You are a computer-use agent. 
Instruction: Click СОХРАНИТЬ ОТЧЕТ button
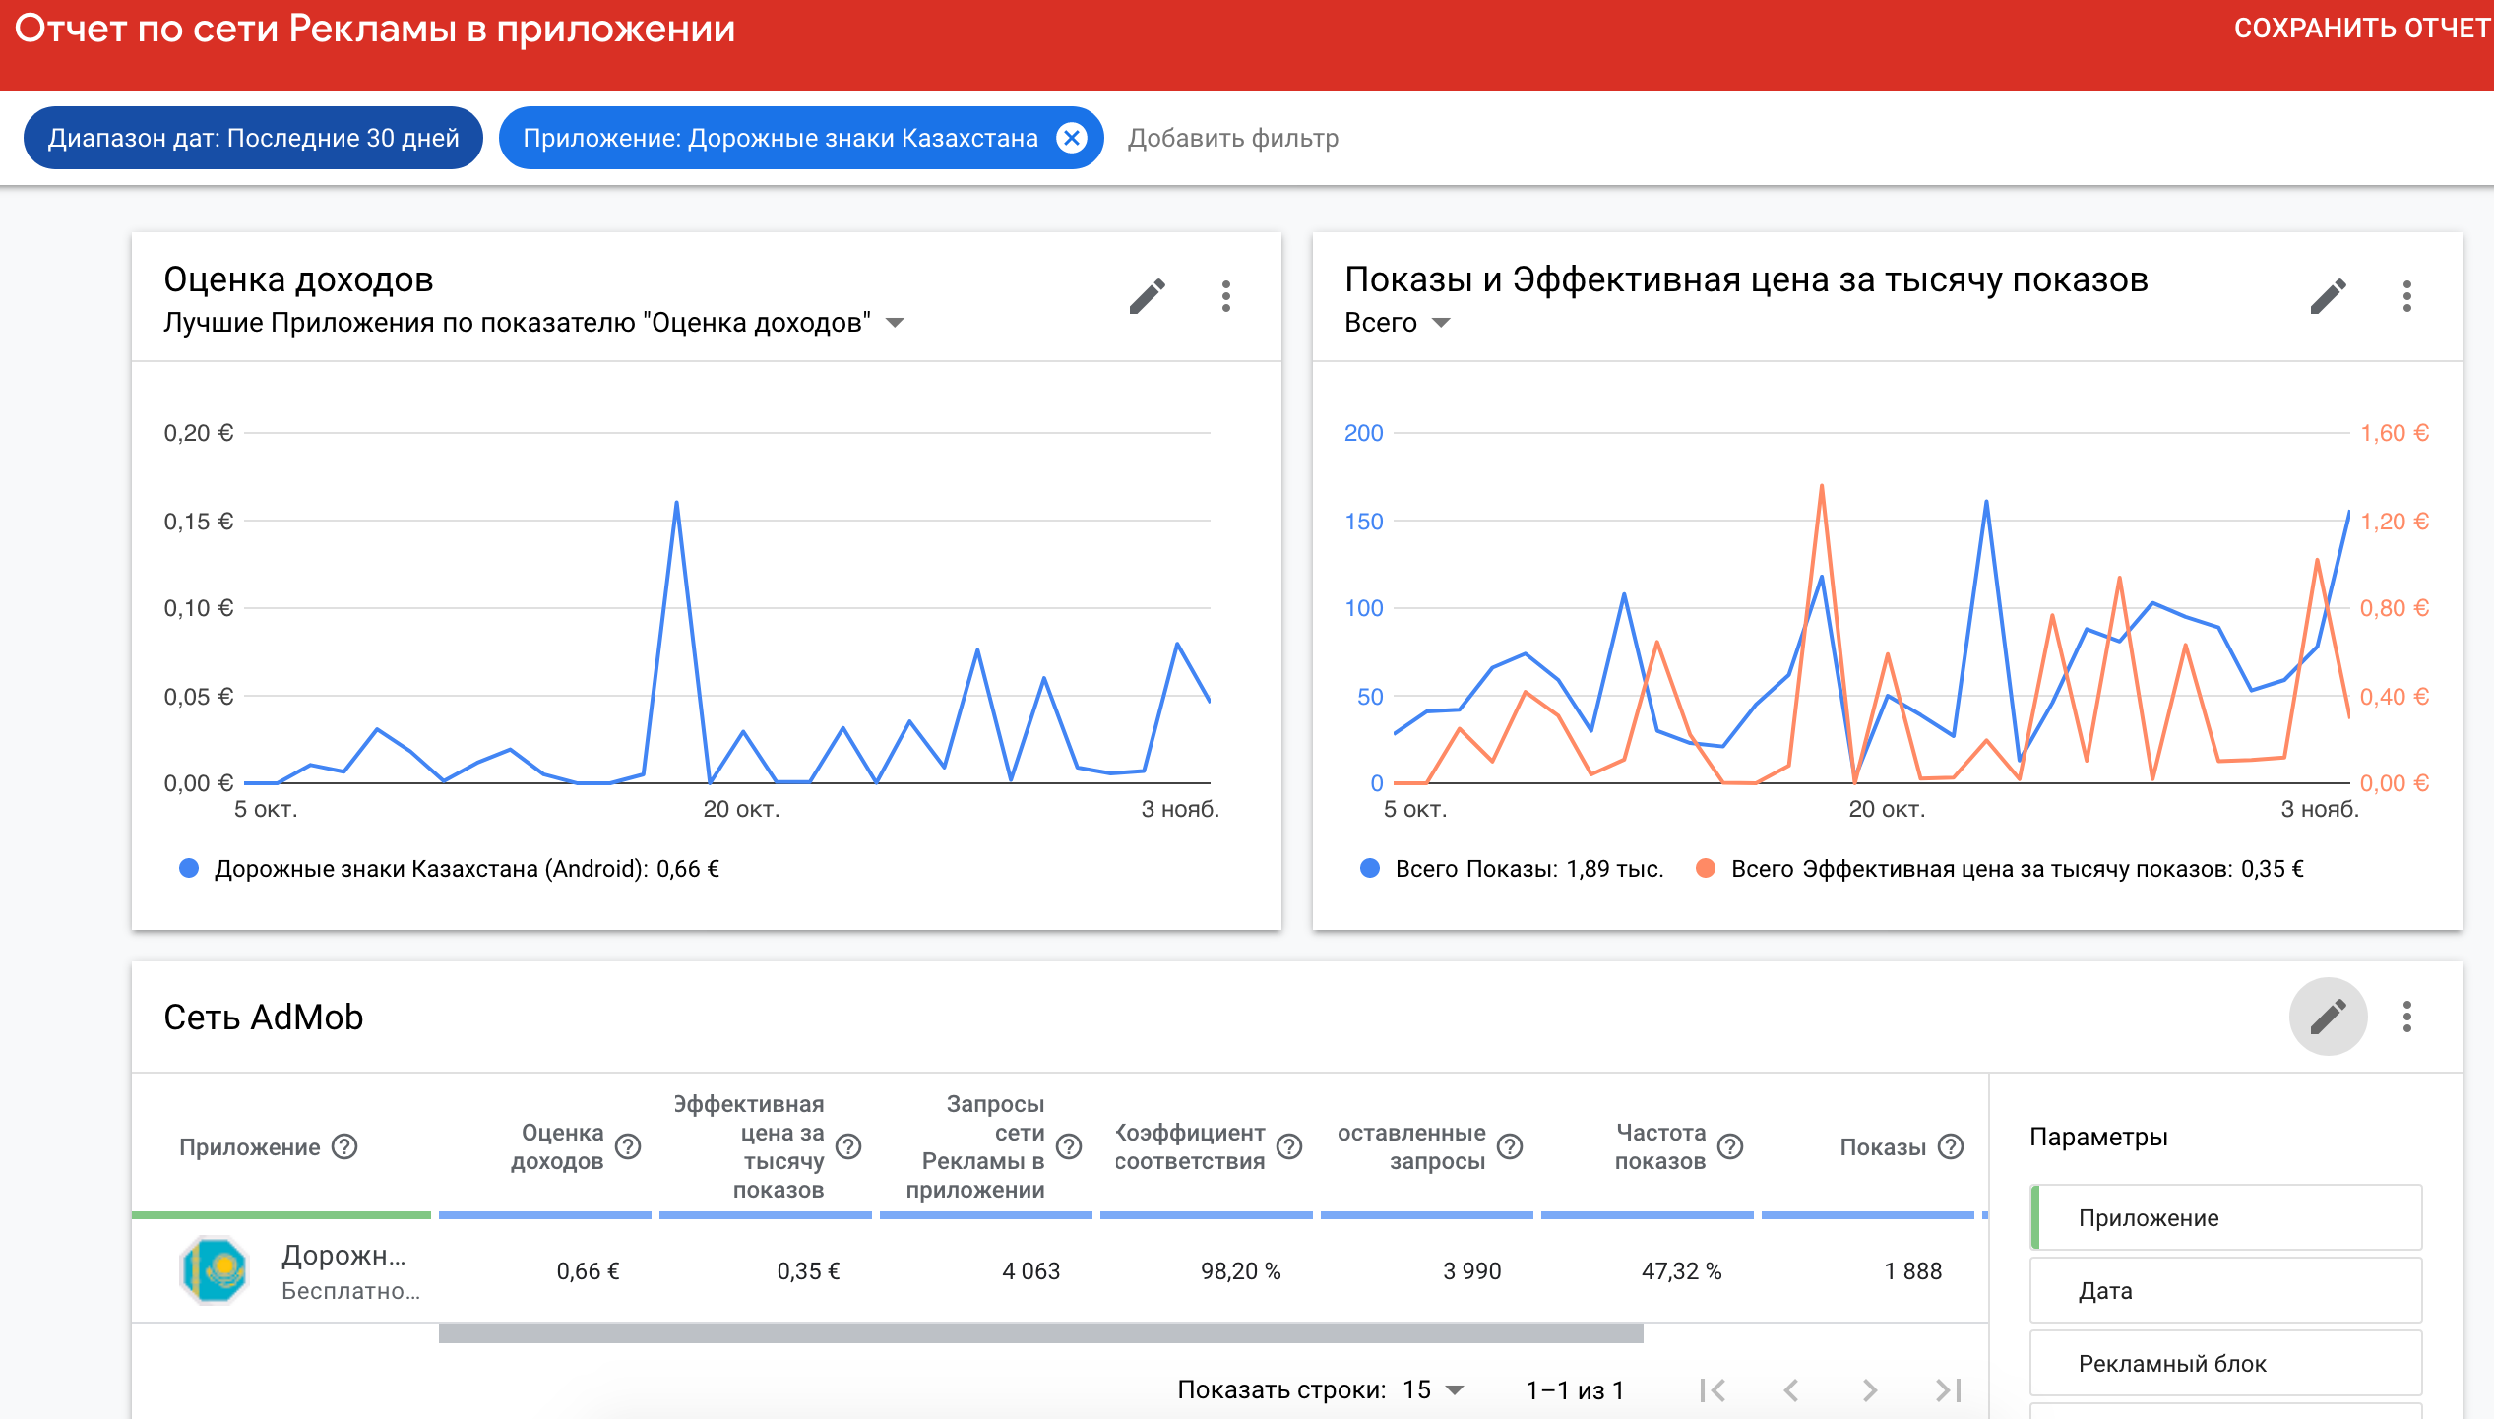pos(2362,28)
